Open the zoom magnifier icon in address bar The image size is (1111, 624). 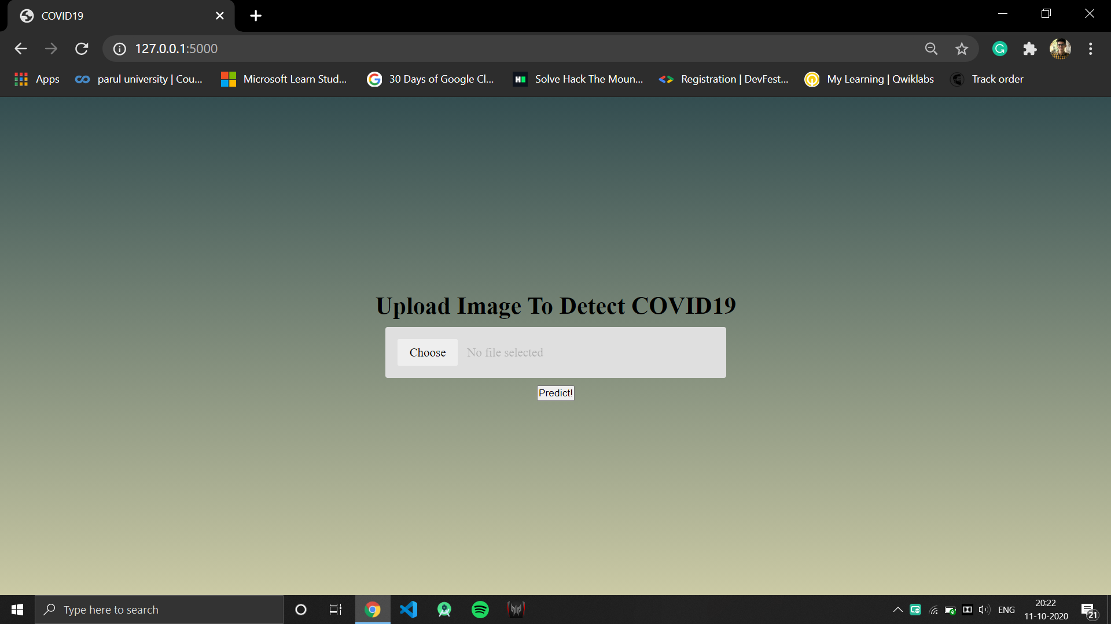coord(931,49)
